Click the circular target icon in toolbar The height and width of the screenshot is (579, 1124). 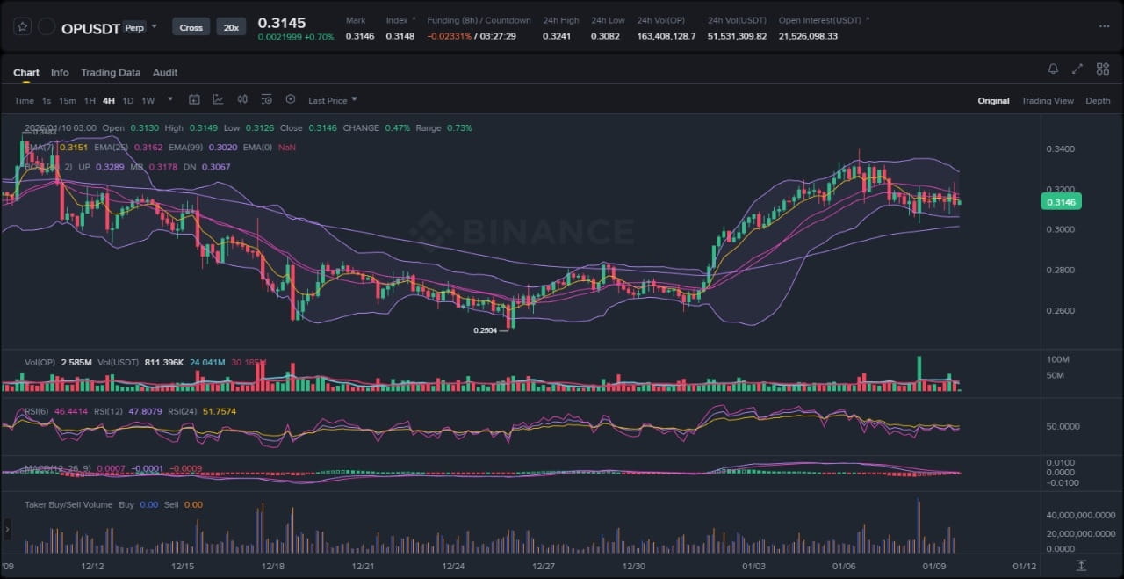[291, 99]
